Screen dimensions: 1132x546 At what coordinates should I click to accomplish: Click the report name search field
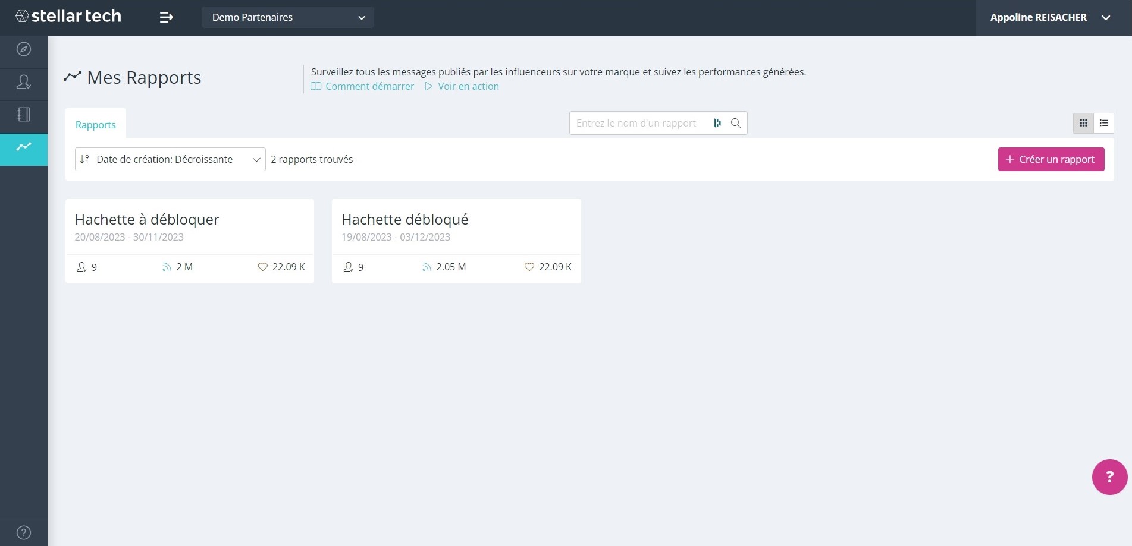[639, 123]
